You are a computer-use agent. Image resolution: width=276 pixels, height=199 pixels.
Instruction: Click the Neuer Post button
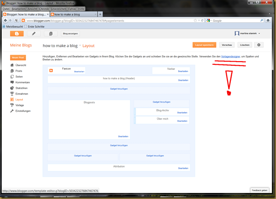coord(18,58)
